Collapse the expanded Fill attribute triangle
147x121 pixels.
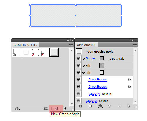pos(83,73)
